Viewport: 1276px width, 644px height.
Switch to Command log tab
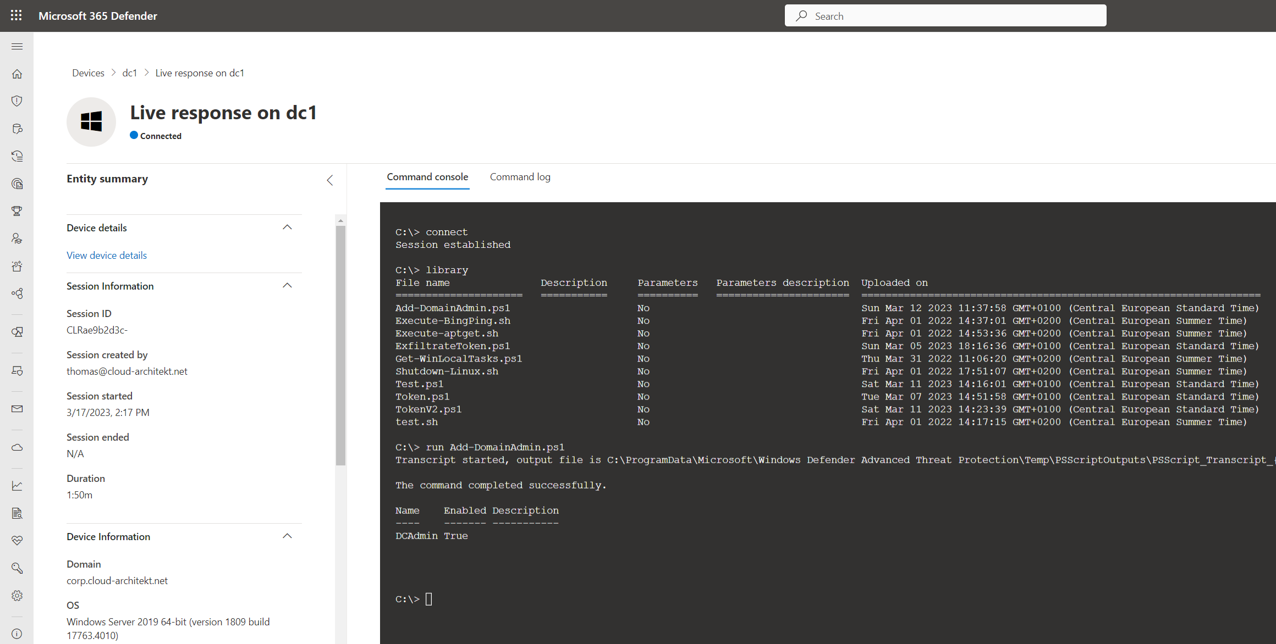(520, 177)
